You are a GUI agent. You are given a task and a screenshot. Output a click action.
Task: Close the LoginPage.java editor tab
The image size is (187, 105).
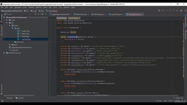coord(123,14)
